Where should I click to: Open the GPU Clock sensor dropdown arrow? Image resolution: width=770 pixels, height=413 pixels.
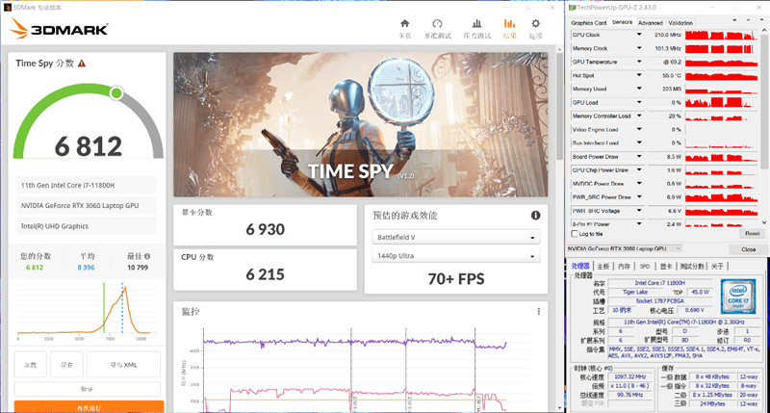tap(639, 35)
